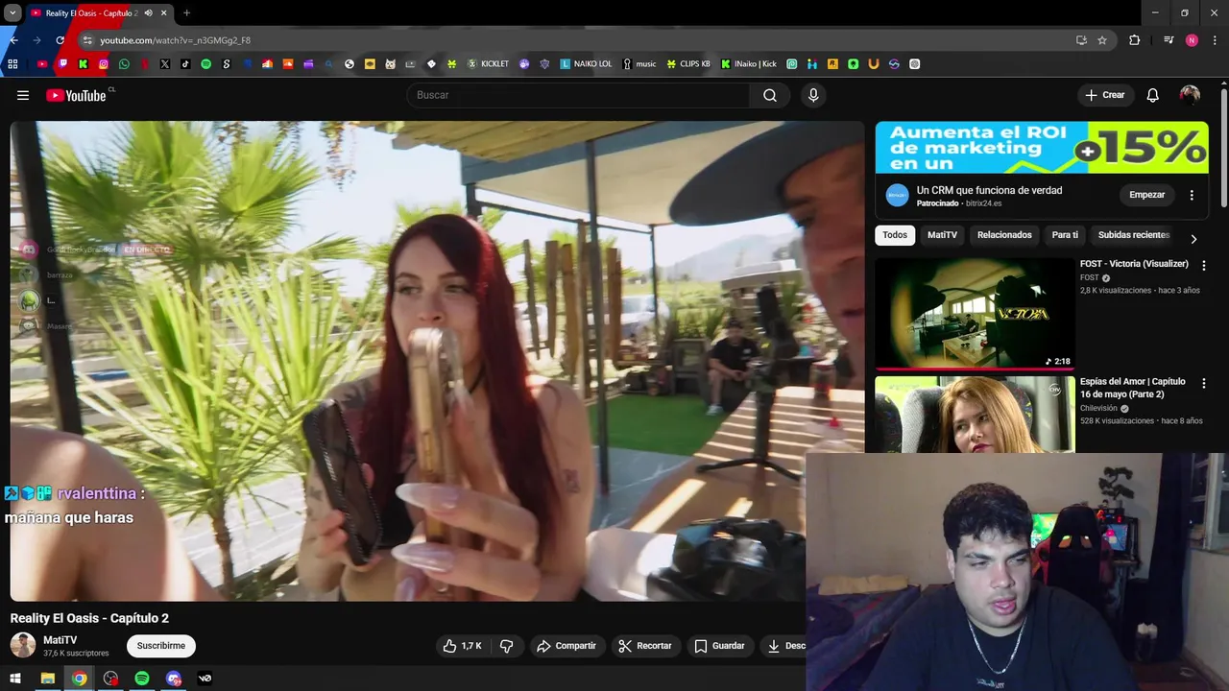Show more filter chips with right arrow
This screenshot has height=691, width=1229.
coord(1193,239)
